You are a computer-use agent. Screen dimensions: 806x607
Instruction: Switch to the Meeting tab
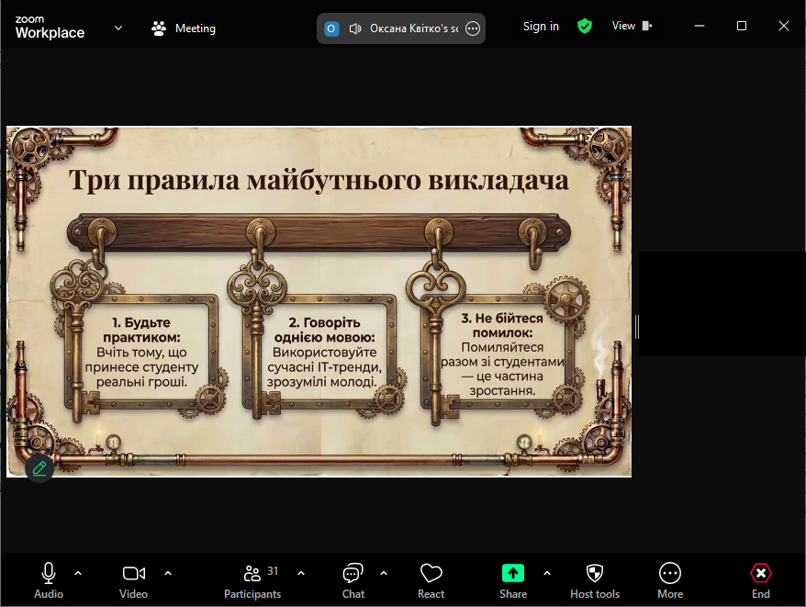point(184,28)
